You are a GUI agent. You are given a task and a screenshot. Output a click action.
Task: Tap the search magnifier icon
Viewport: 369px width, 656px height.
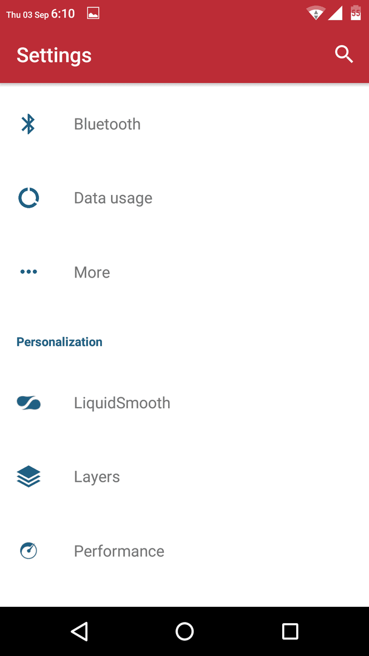(x=344, y=55)
